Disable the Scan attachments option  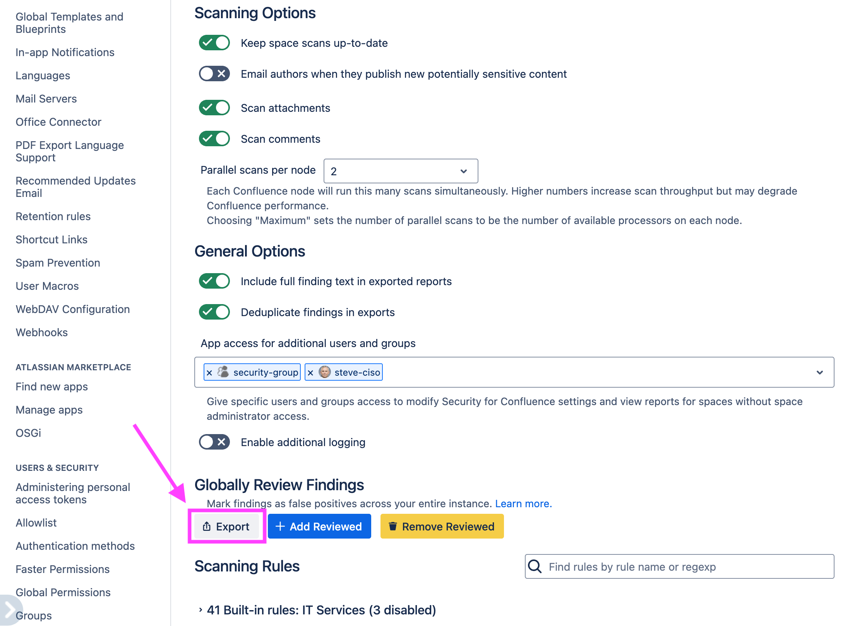[214, 108]
